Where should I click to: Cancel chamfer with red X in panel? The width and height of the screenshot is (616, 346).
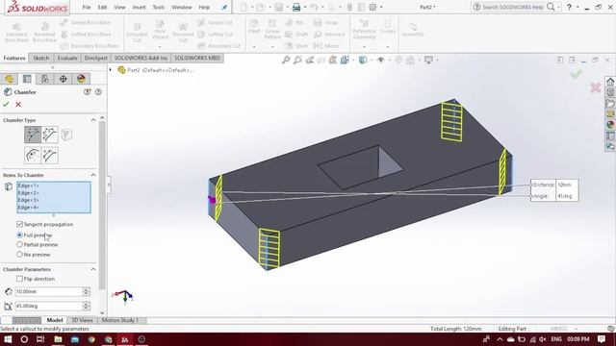point(18,105)
